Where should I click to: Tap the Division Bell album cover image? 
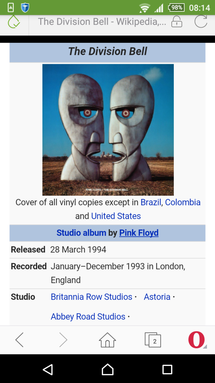tap(108, 130)
